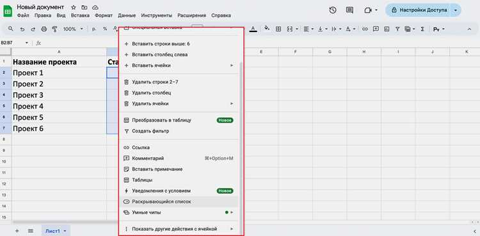Open the Ру input tools dropdown
This screenshot has width=480, height=236.
(438, 29)
